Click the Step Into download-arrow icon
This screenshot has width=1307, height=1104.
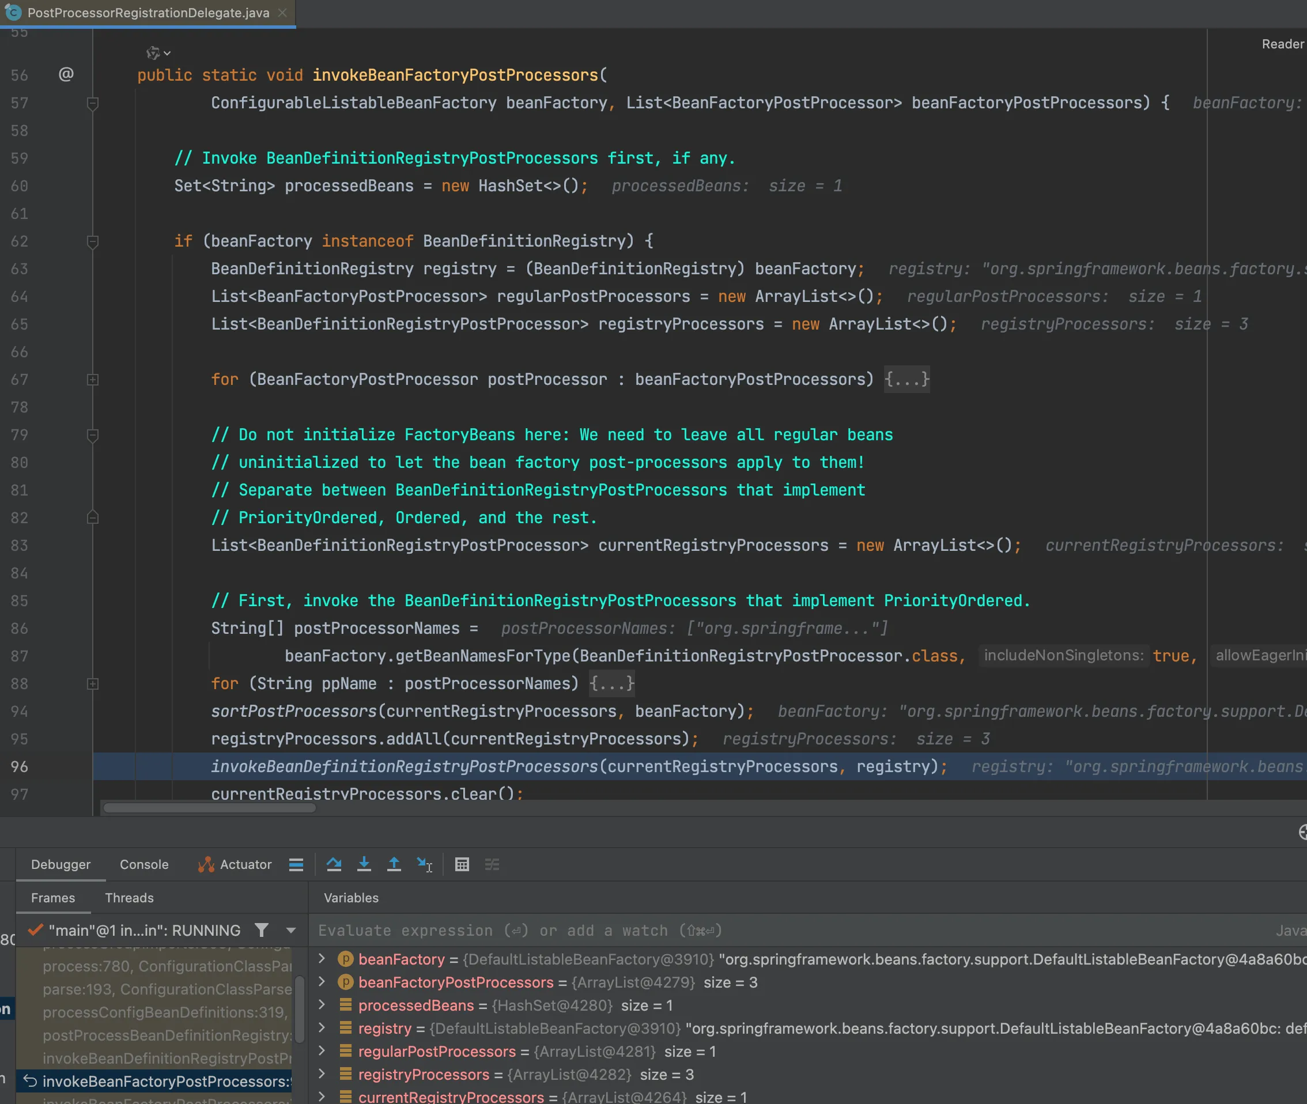coord(364,864)
